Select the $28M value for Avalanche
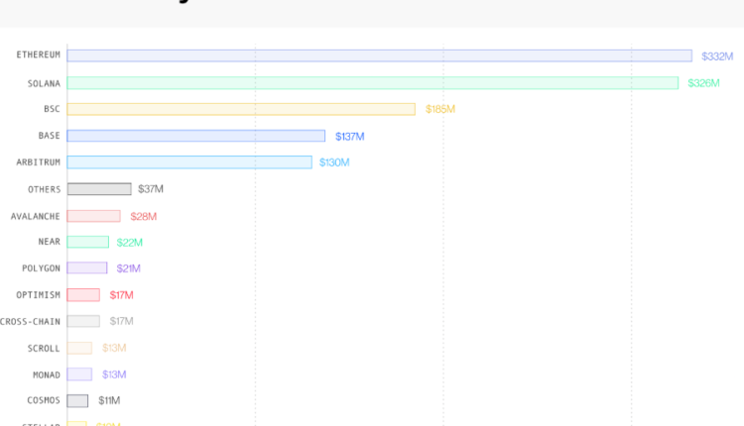Screen dimensions: 744x426 click(143, 217)
